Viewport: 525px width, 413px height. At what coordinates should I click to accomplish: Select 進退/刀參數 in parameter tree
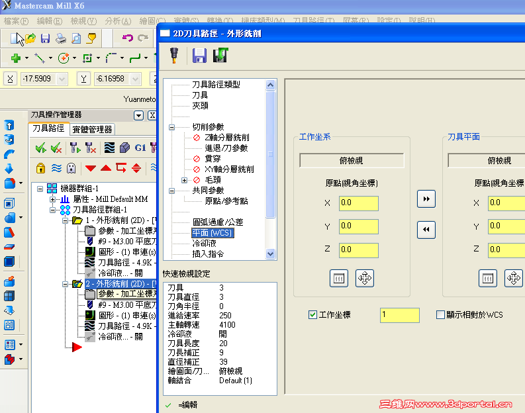226,148
